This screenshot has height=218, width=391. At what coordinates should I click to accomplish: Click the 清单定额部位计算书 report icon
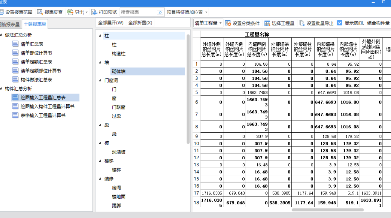tap(16, 71)
